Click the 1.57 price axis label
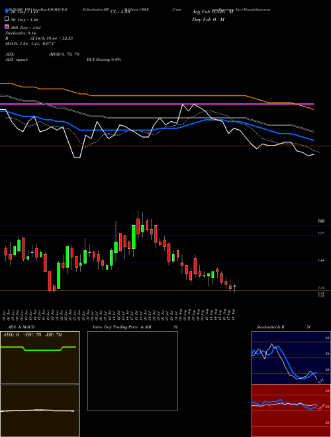The width and height of the screenshot is (331, 437). pos(321,233)
